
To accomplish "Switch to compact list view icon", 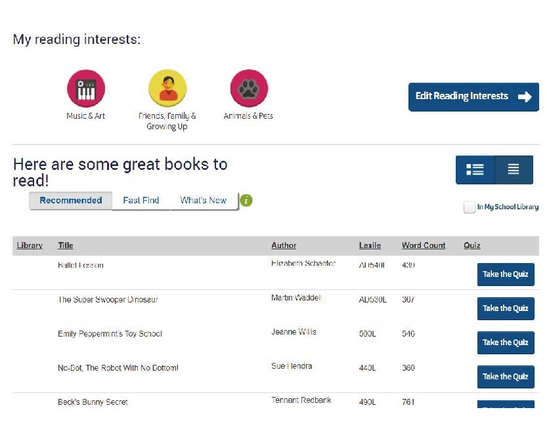I will tap(514, 170).
